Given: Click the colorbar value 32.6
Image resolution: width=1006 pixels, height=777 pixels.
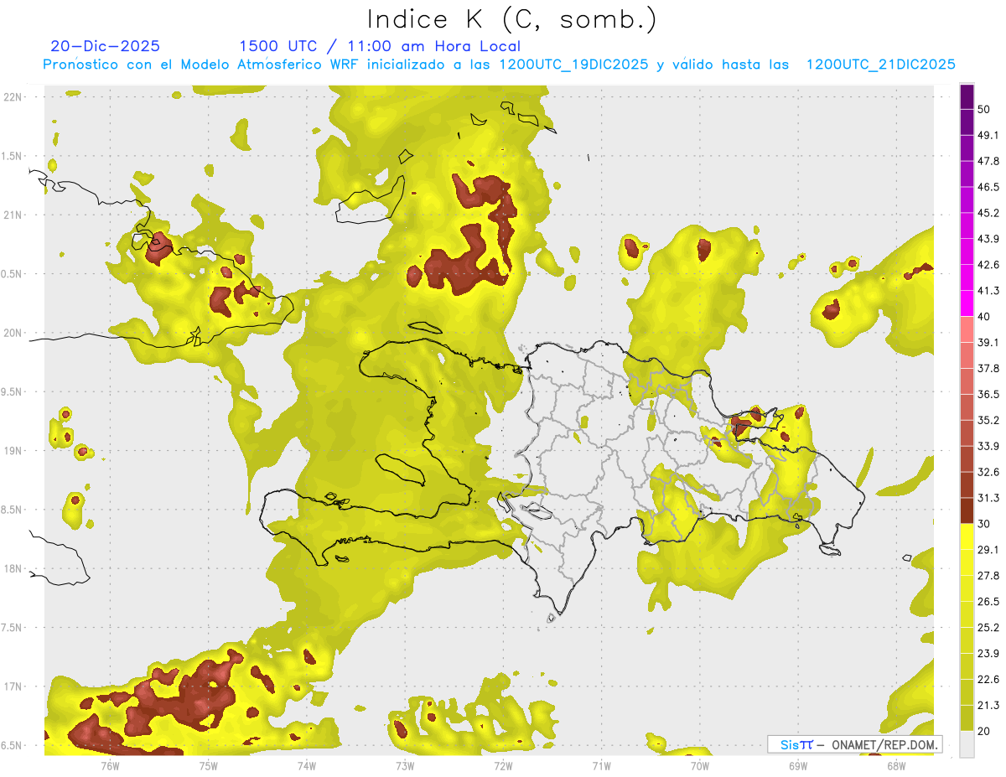Looking at the screenshot, I should (988, 472).
